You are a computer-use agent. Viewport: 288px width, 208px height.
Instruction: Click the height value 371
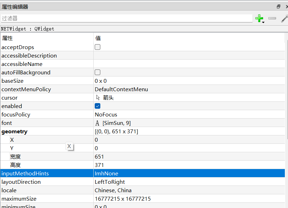point(99,165)
